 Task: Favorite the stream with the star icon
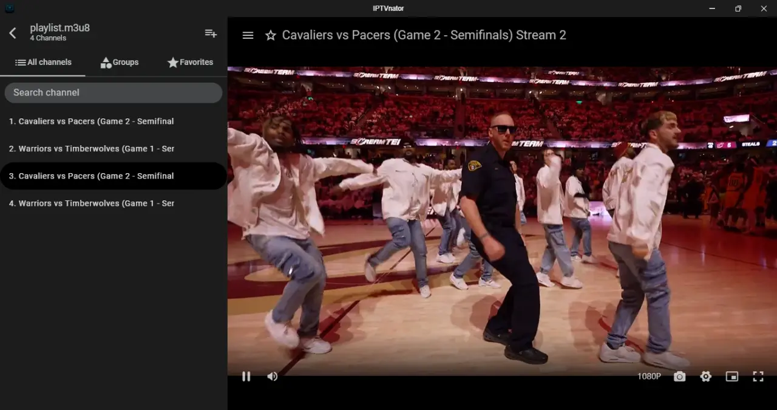pyautogui.click(x=271, y=35)
